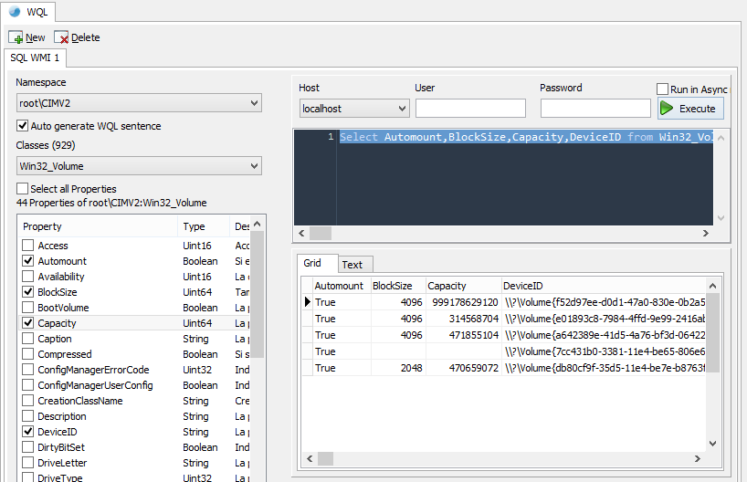This screenshot has width=747, height=482.
Task: Check Select all Properties box
Action: pyautogui.click(x=23, y=189)
